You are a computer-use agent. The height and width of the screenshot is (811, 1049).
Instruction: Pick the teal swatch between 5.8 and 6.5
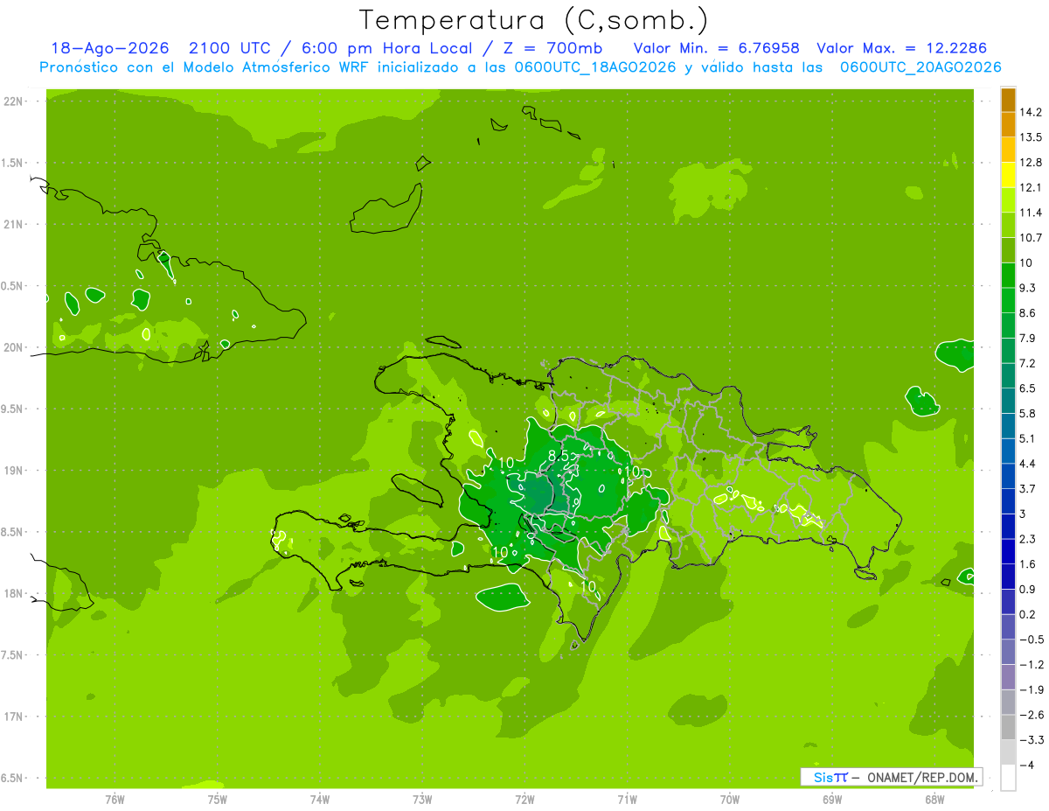[1008, 401]
